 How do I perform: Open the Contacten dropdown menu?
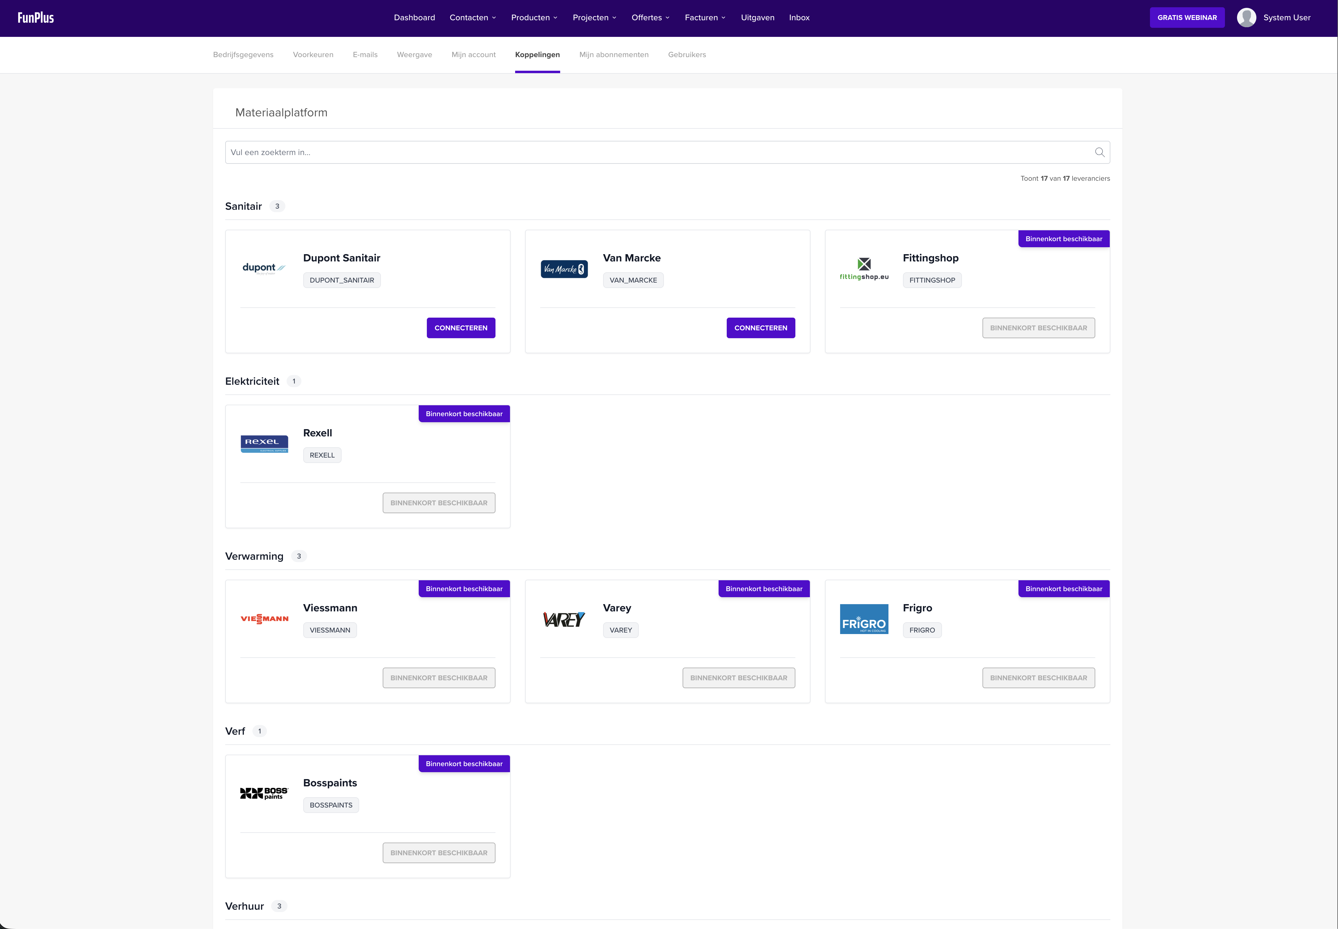pos(472,18)
